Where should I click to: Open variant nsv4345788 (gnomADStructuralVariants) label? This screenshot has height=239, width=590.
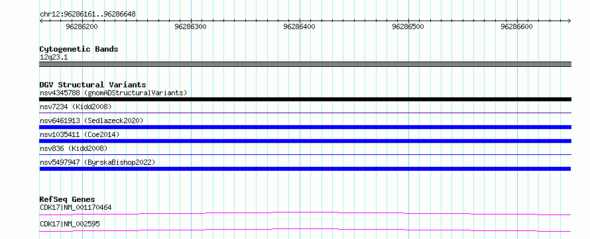[113, 93]
